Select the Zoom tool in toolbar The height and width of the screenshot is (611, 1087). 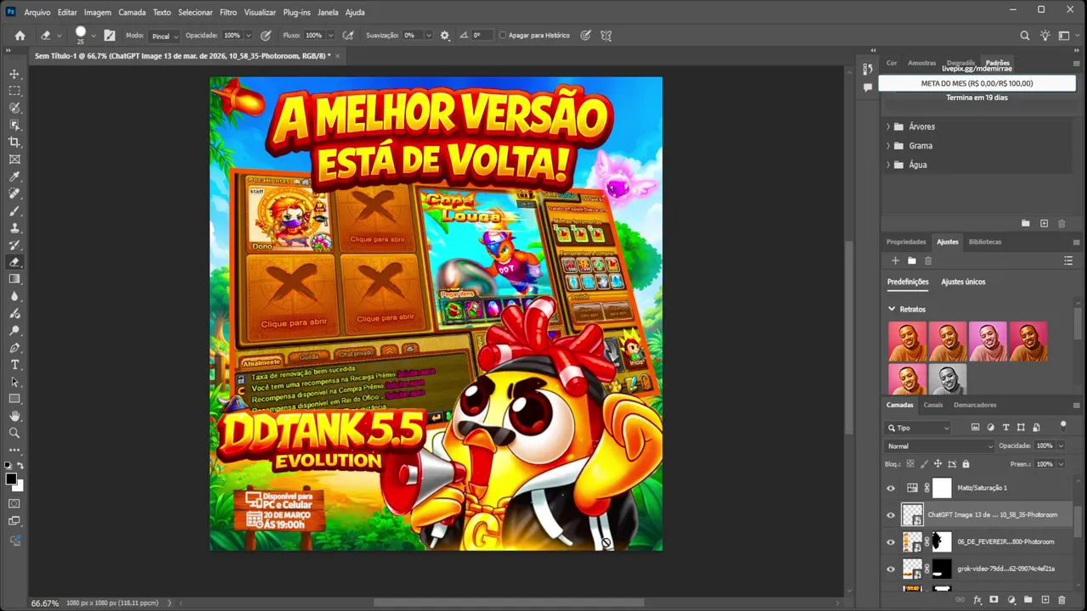[14, 433]
